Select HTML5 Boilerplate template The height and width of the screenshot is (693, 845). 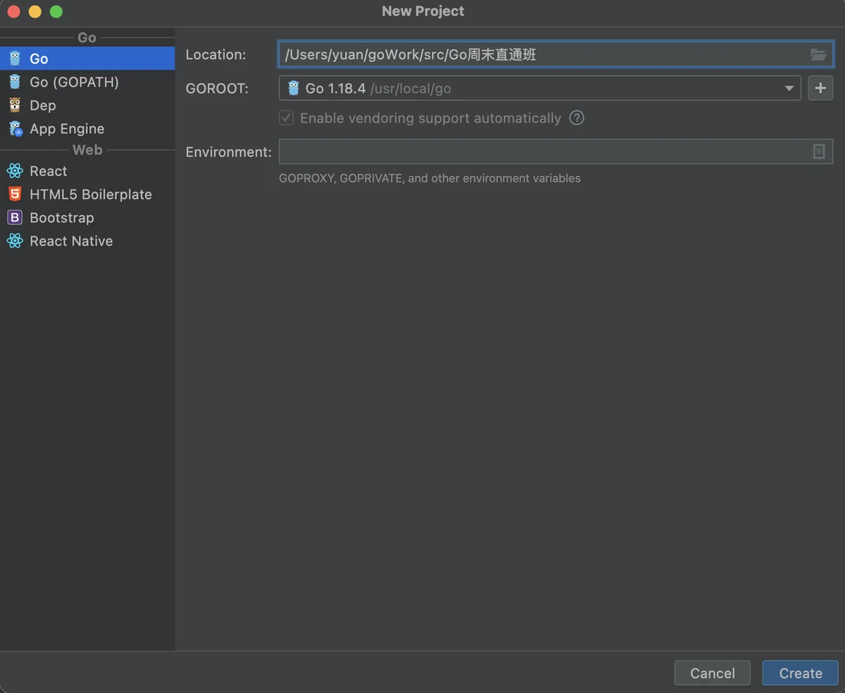(87, 194)
